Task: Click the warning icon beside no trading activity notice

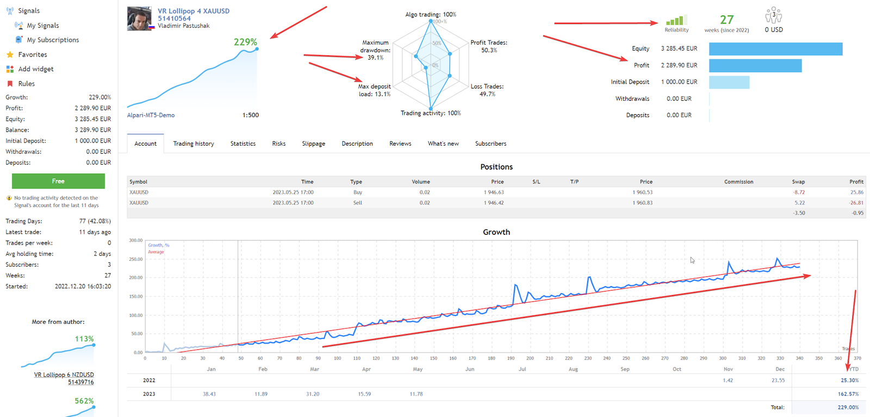Action: (x=9, y=198)
